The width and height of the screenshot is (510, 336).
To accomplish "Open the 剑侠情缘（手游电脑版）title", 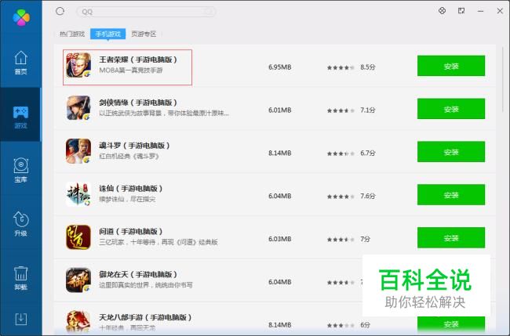I will click(x=138, y=103).
